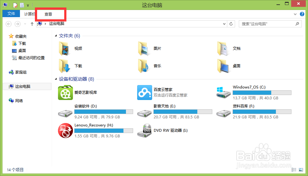Switch to large icons view in status bar
308x176 pixels.
point(301,170)
